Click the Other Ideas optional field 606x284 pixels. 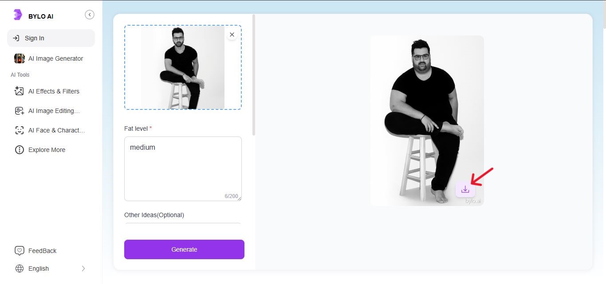(183, 226)
